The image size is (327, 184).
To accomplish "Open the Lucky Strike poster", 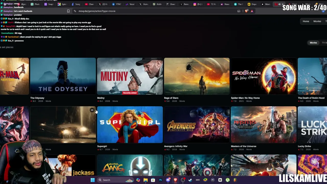I will click(x=312, y=125).
